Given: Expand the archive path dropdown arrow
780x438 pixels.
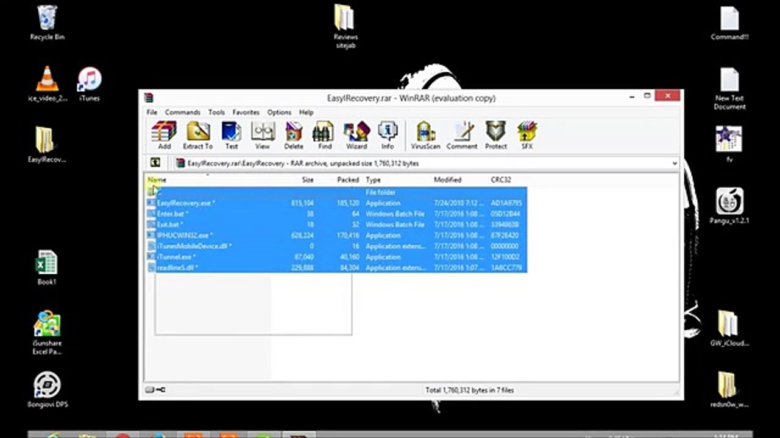Looking at the screenshot, I should coord(675,163).
